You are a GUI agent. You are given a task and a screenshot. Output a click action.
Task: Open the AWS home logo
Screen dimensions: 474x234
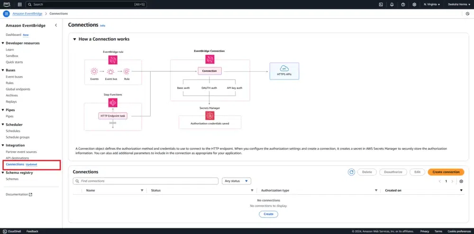[x=7, y=4]
